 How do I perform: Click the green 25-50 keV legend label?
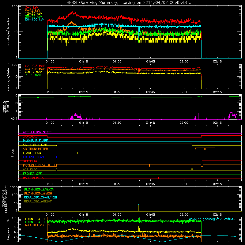(x=33, y=17)
